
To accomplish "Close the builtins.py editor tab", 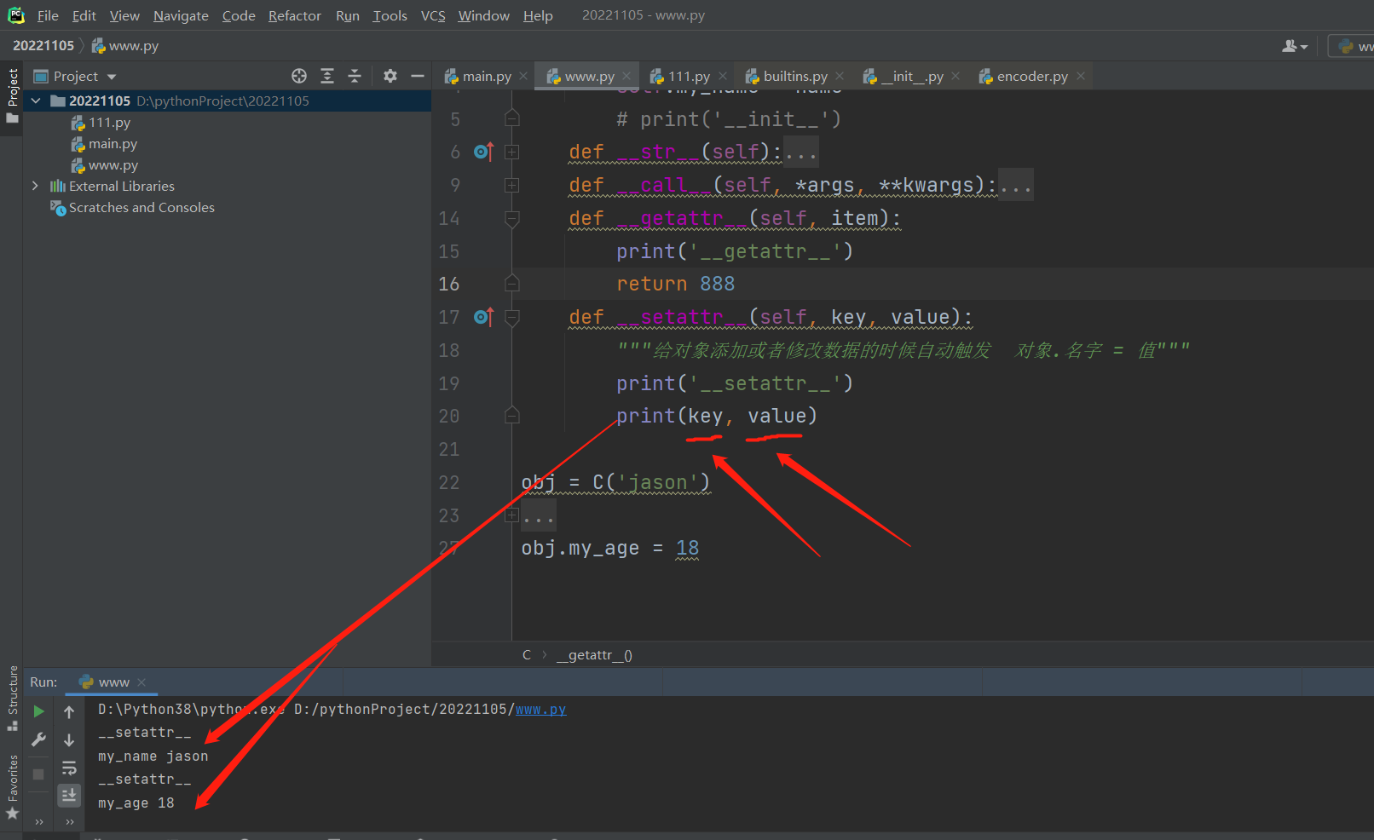I will coord(840,77).
